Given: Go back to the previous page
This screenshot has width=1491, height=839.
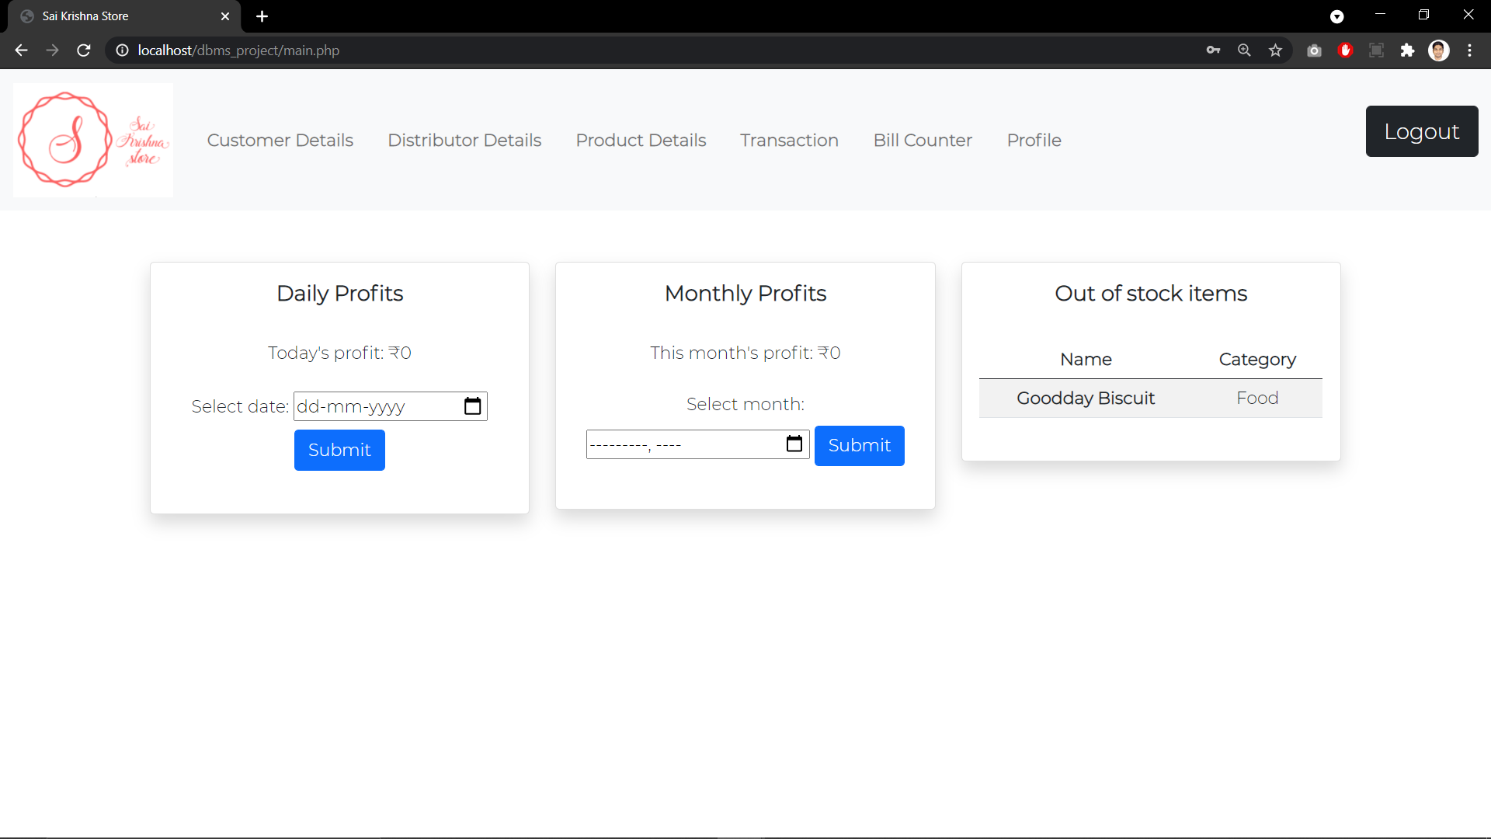Looking at the screenshot, I should [x=21, y=50].
